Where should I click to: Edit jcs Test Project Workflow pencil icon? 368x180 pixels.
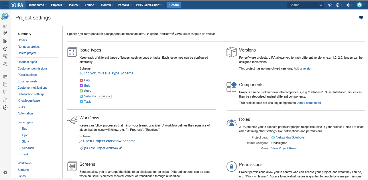coord(121,148)
